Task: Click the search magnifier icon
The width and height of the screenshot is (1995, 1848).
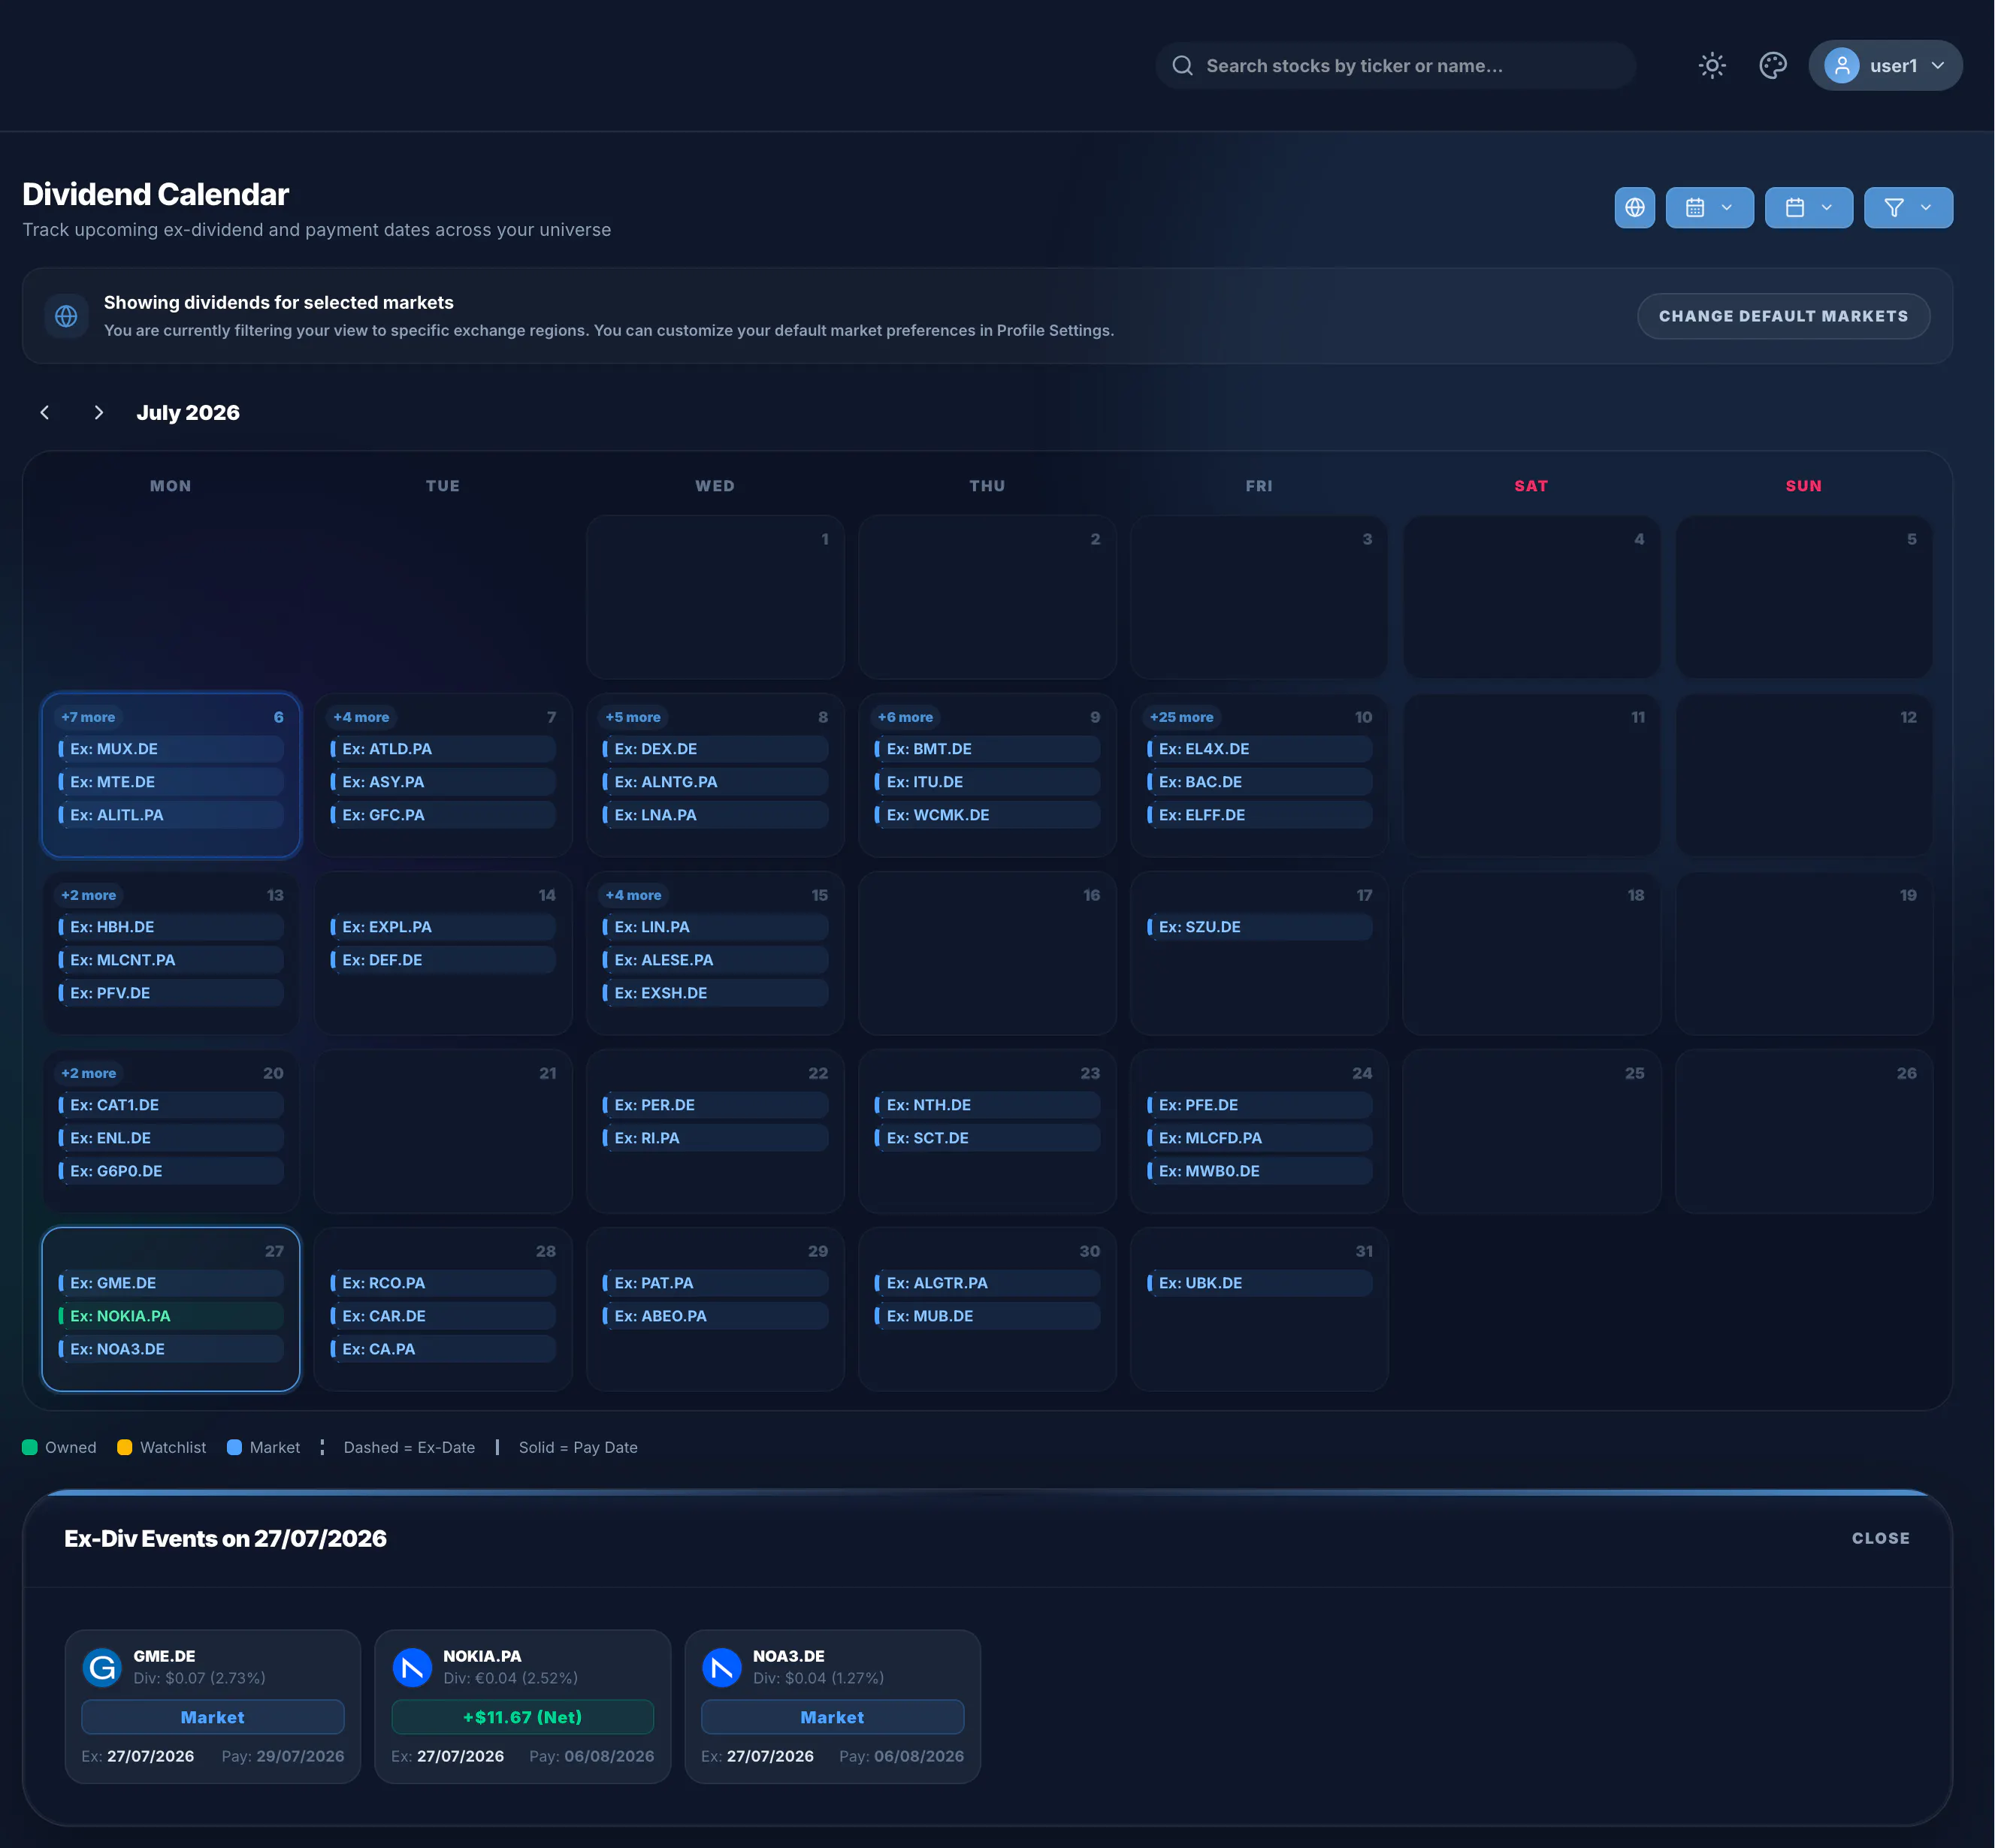Action: [1182, 66]
